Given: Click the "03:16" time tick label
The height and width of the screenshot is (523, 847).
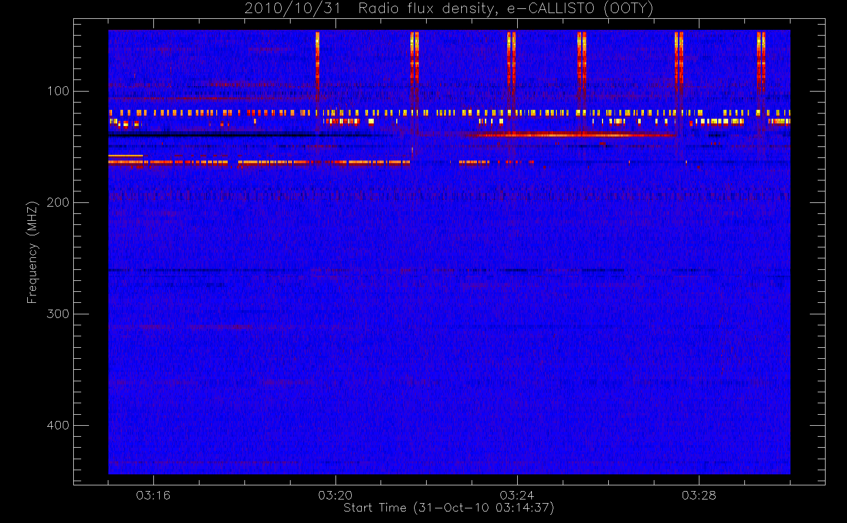Looking at the screenshot, I should point(153,495).
